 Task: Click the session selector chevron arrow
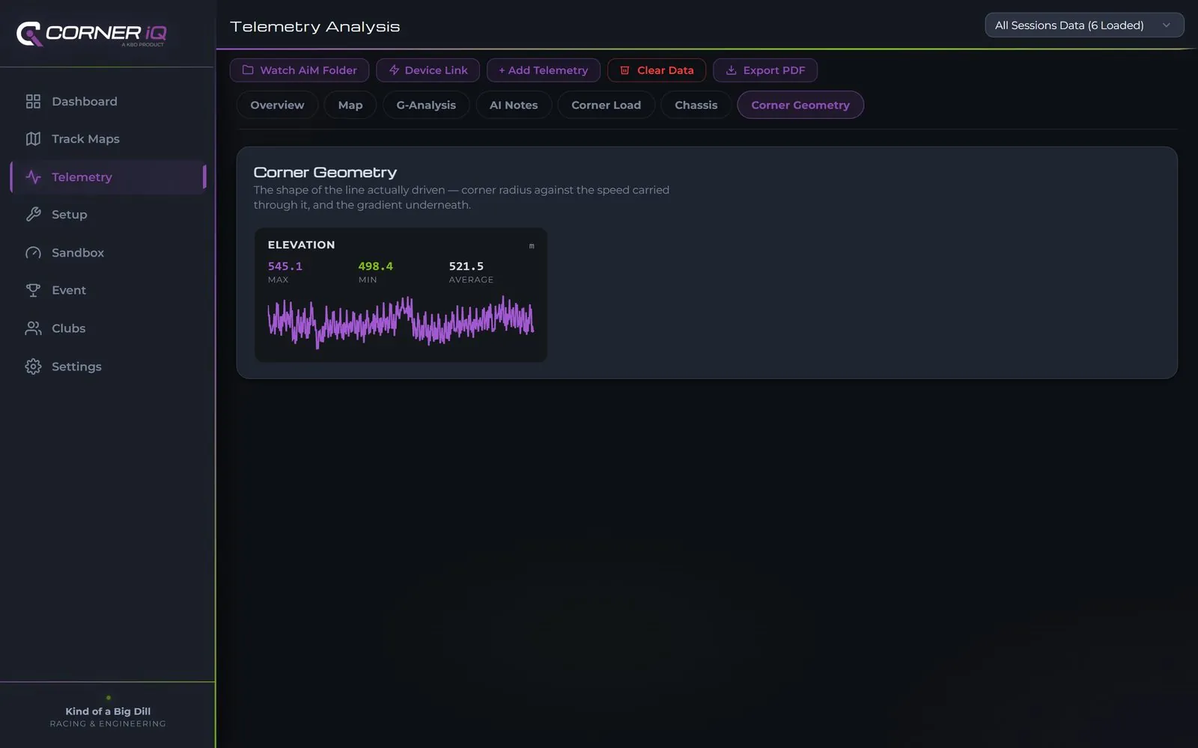[1166, 25]
